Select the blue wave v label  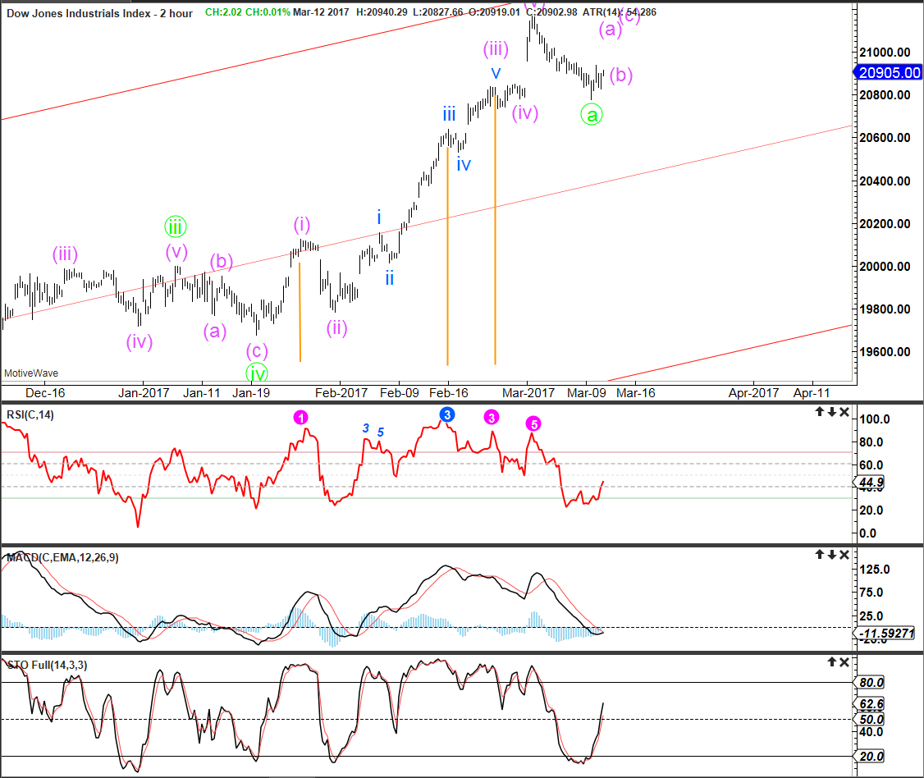point(496,72)
